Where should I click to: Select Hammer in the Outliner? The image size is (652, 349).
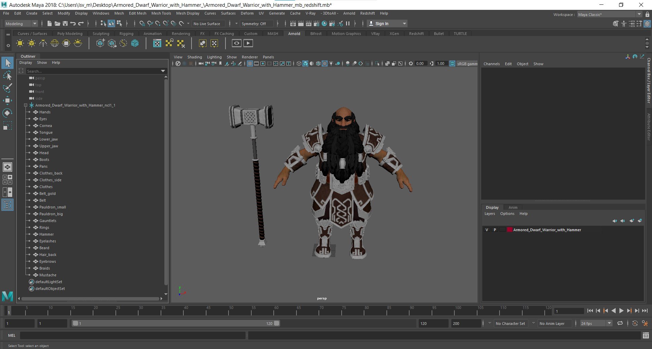(47, 234)
